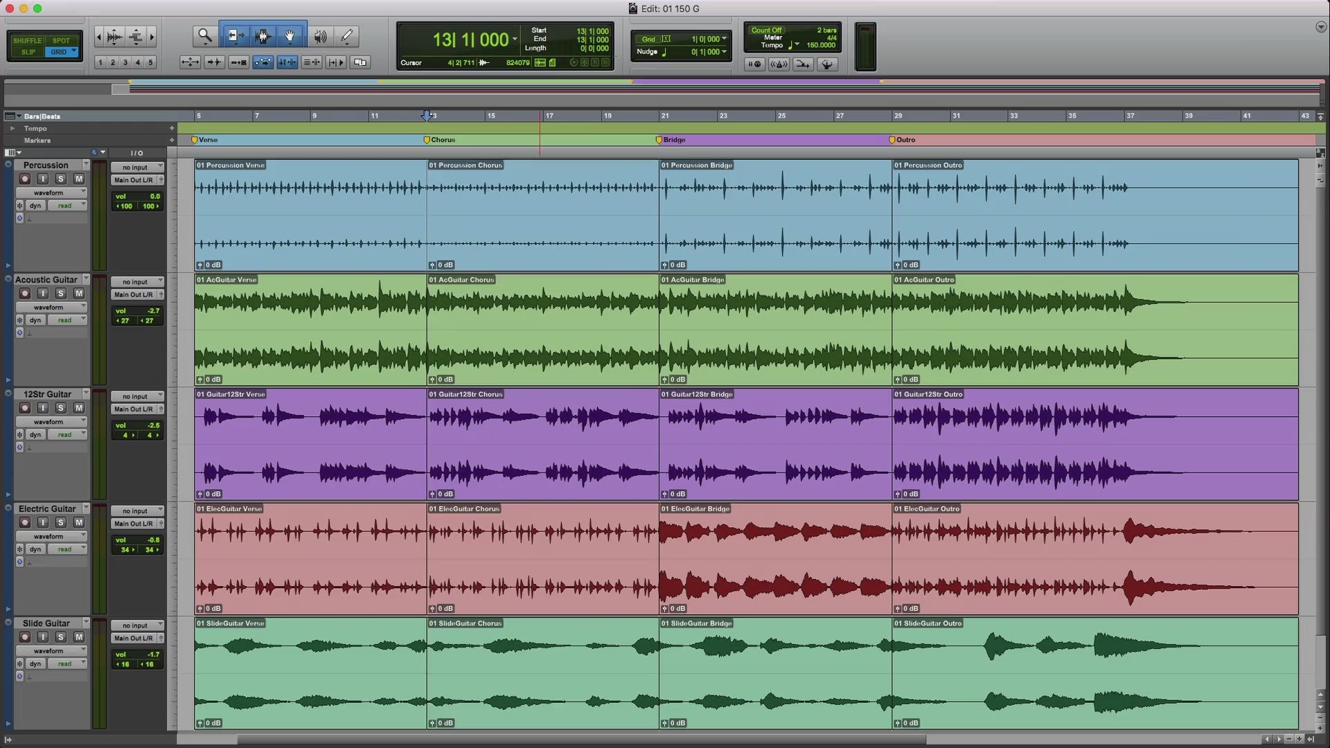
Task: Click the Slide Guitar volume value
Action: 153,654
